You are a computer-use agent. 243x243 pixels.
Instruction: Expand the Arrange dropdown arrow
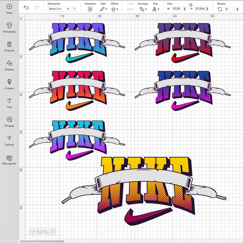coord(146,9)
